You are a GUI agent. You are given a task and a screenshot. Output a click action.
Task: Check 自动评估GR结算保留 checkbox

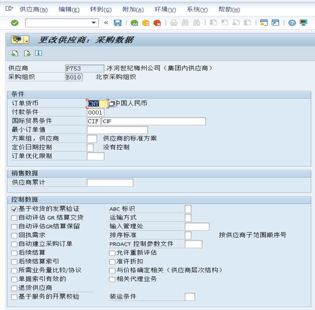14,227
